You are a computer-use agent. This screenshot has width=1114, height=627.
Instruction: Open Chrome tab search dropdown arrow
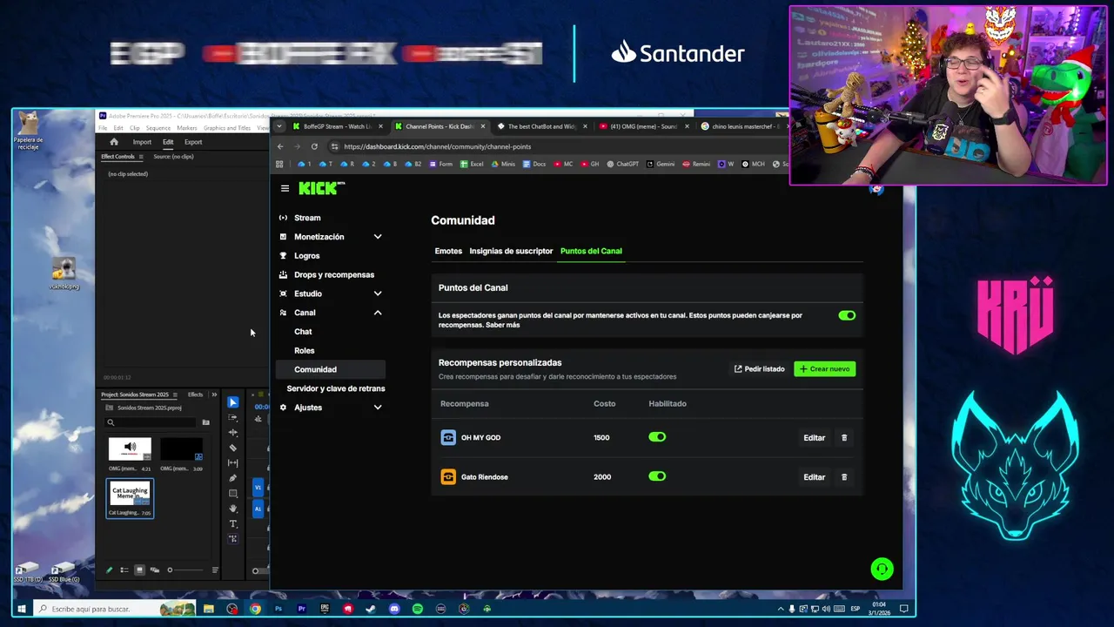pos(278,126)
